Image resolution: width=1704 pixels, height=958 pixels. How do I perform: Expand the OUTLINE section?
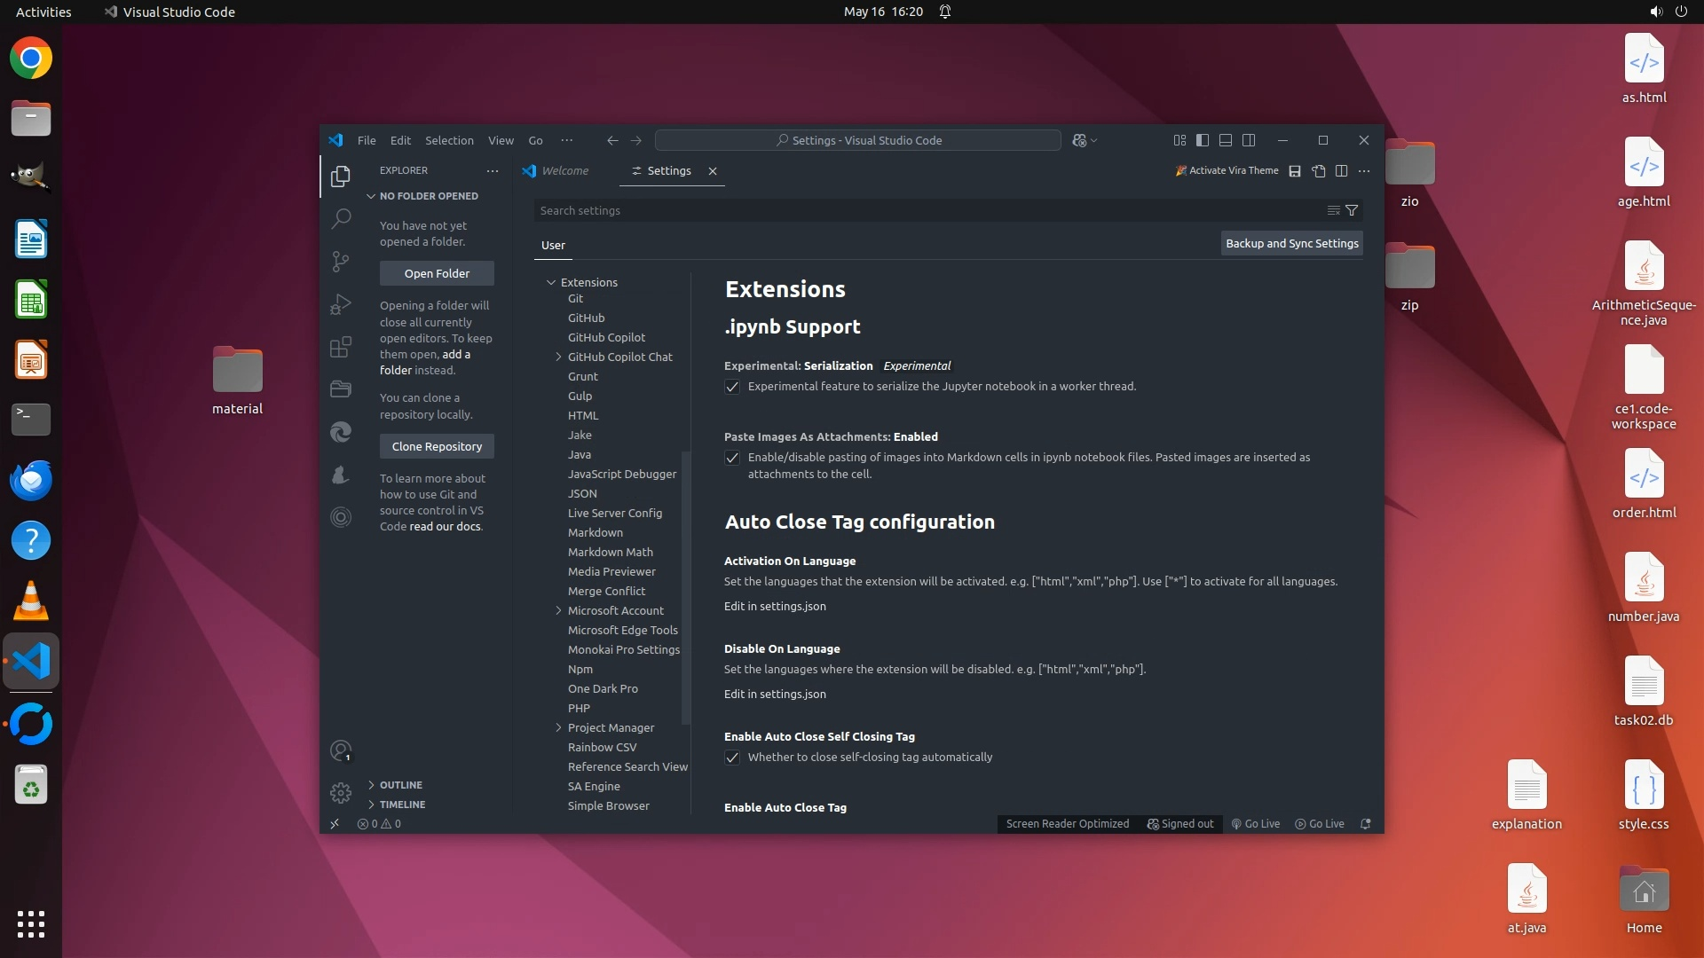click(x=400, y=785)
